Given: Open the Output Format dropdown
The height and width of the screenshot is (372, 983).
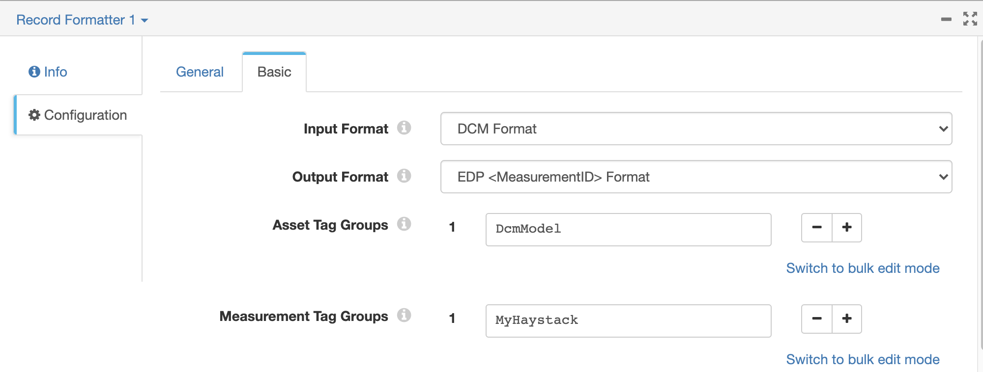Looking at the screenshot, I should [696, 177].
